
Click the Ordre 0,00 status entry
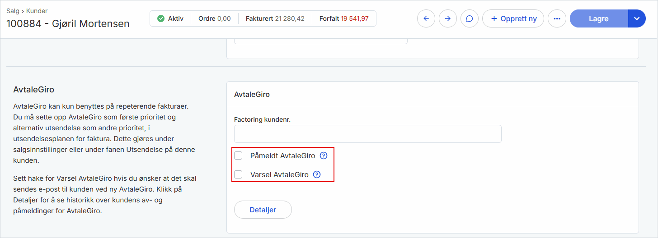click(x=215, y=18)
